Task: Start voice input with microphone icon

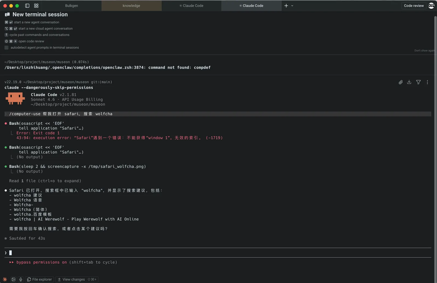Action: [21, 279]
